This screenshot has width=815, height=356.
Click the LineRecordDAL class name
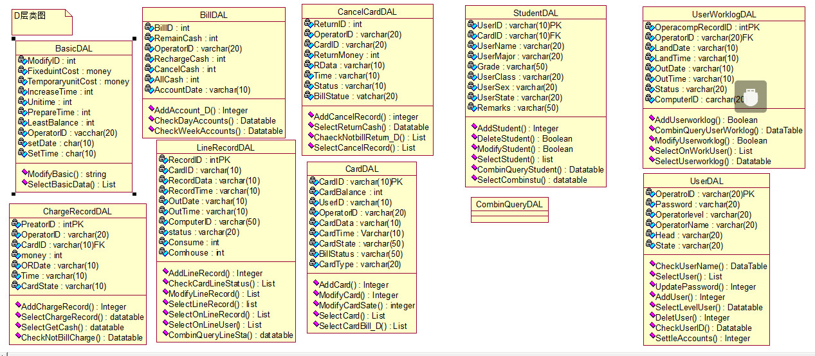[x=225, y=147]
